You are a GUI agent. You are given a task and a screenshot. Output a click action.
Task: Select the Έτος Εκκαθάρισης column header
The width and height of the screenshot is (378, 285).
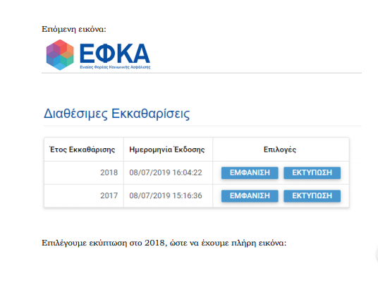(x=83, y=150)
